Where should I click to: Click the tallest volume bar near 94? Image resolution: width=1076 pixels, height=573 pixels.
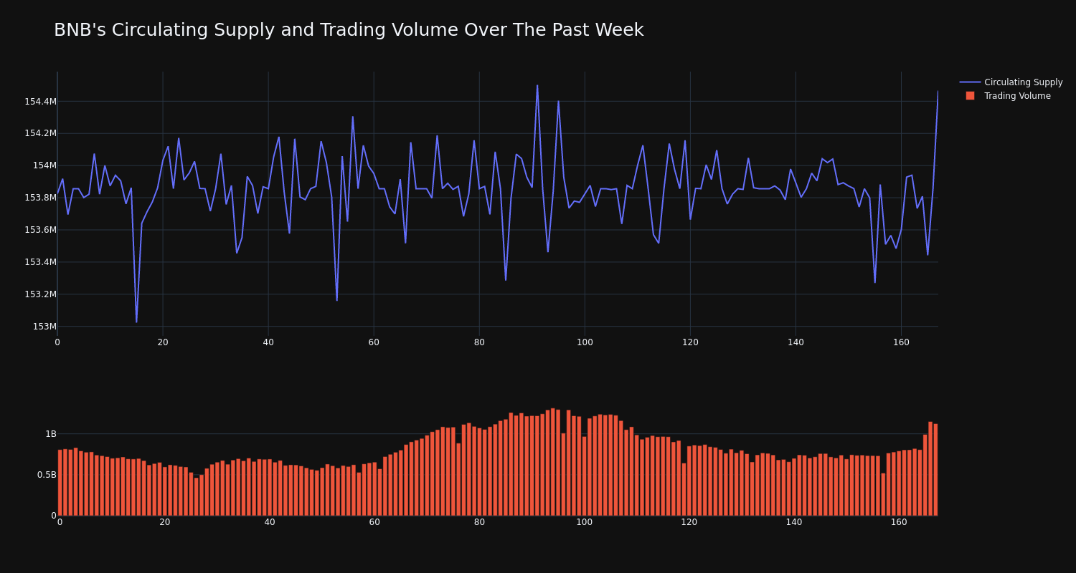tap(553, 462)
